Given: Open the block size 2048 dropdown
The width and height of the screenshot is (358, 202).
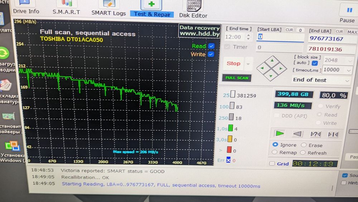Looking at the screenshot, I should coord(338,60).
